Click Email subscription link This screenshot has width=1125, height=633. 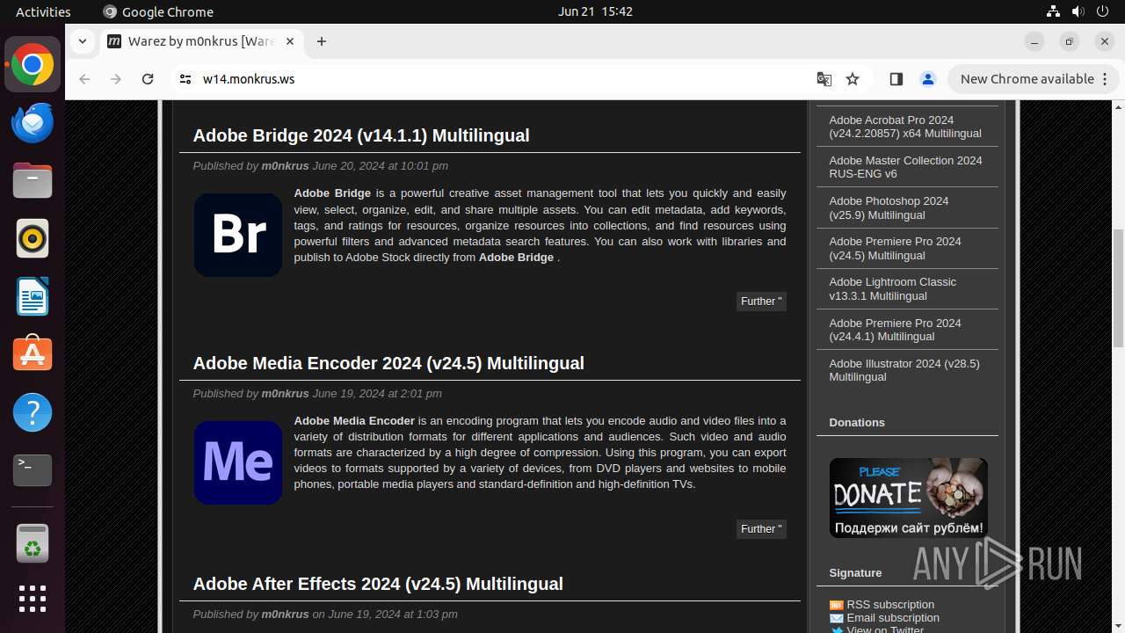pos(893,618)
